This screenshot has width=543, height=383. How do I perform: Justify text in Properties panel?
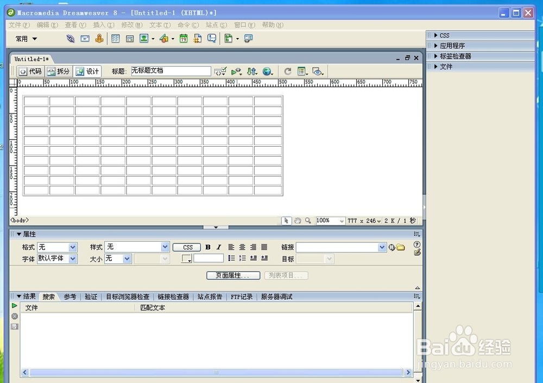pyautogui.click(x=264, y=247)
